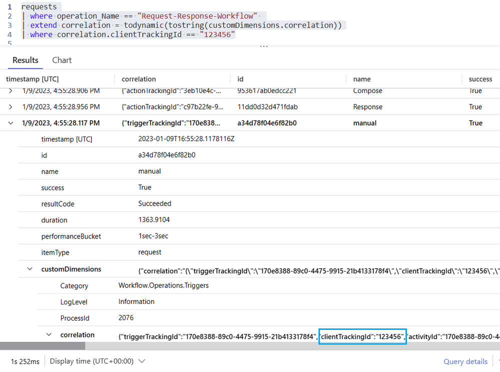Collapse the manual row at 4:55:28.117 PM
The width and height of the screenshot is (500, 372).
[11, 123]
